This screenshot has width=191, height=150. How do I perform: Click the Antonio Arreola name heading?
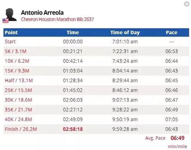(x=42, y=13)
